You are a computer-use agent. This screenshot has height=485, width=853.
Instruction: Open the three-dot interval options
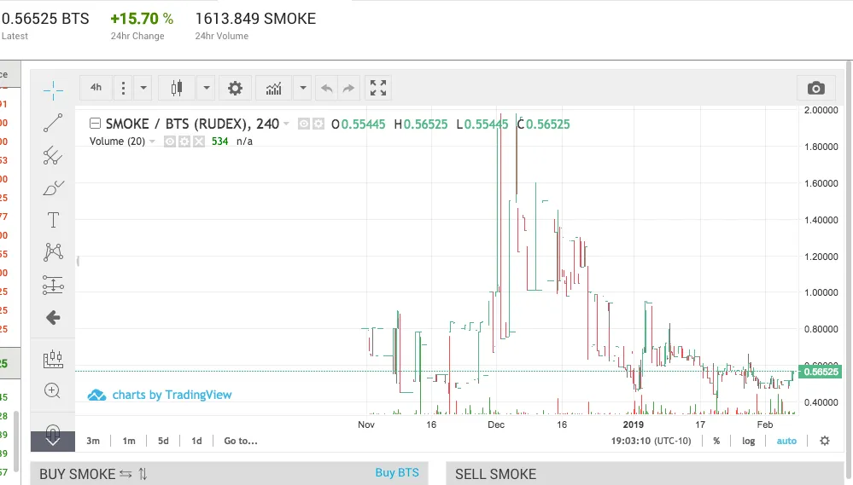pyautogui.click(x=124, y=88)
